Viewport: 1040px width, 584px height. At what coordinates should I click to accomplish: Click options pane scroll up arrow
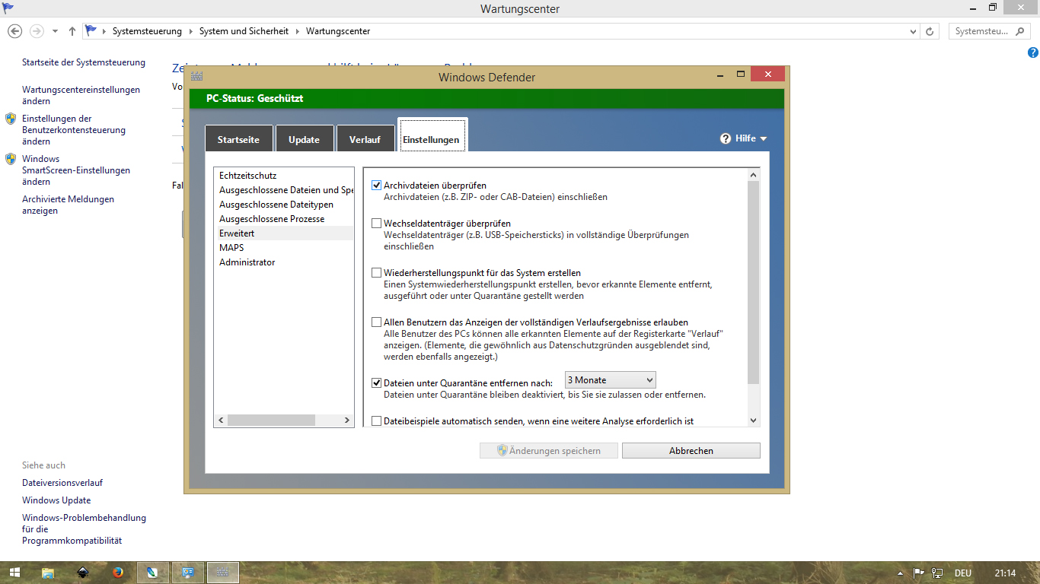[754, 174]
